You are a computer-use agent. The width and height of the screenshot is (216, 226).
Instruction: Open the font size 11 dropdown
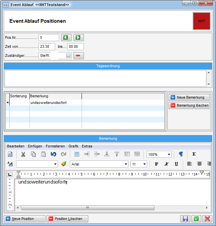click(x=144, y=164)
